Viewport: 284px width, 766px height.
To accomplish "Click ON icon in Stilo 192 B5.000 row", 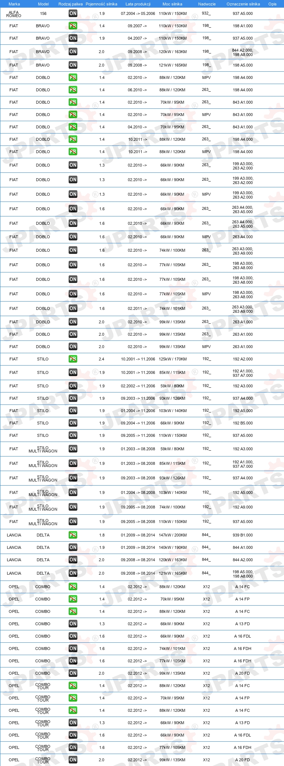I will pyautogui.click(x=73, y=423).
